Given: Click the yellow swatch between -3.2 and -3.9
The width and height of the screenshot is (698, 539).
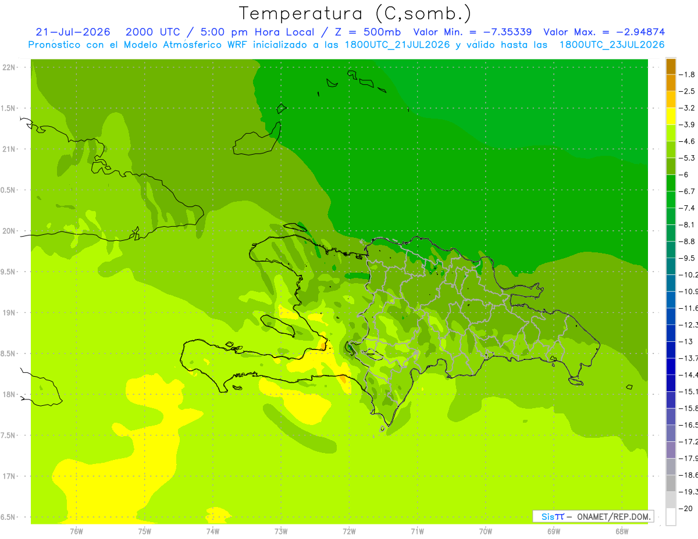Looking at the screenshot, I should [671, 116].
